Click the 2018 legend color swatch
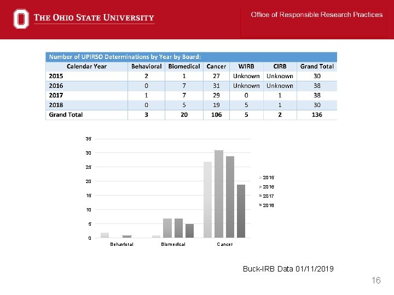This screenshot has height=295, width=394. (260, 205)
